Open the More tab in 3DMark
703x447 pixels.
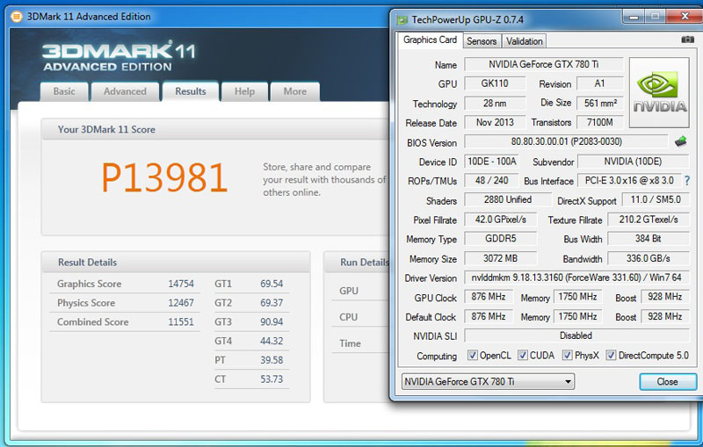[x=295, y=91]
